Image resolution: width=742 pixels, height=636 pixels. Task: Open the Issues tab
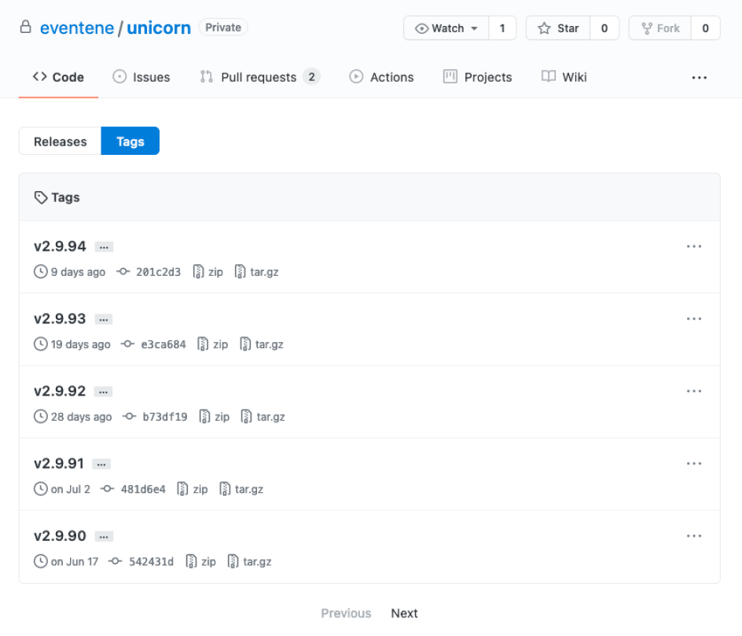[x=141, y=77]
